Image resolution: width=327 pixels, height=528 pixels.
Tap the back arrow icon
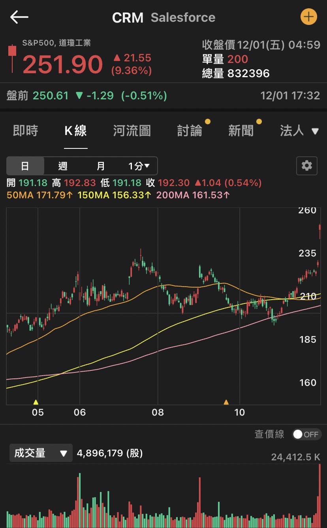pos(19,17)
